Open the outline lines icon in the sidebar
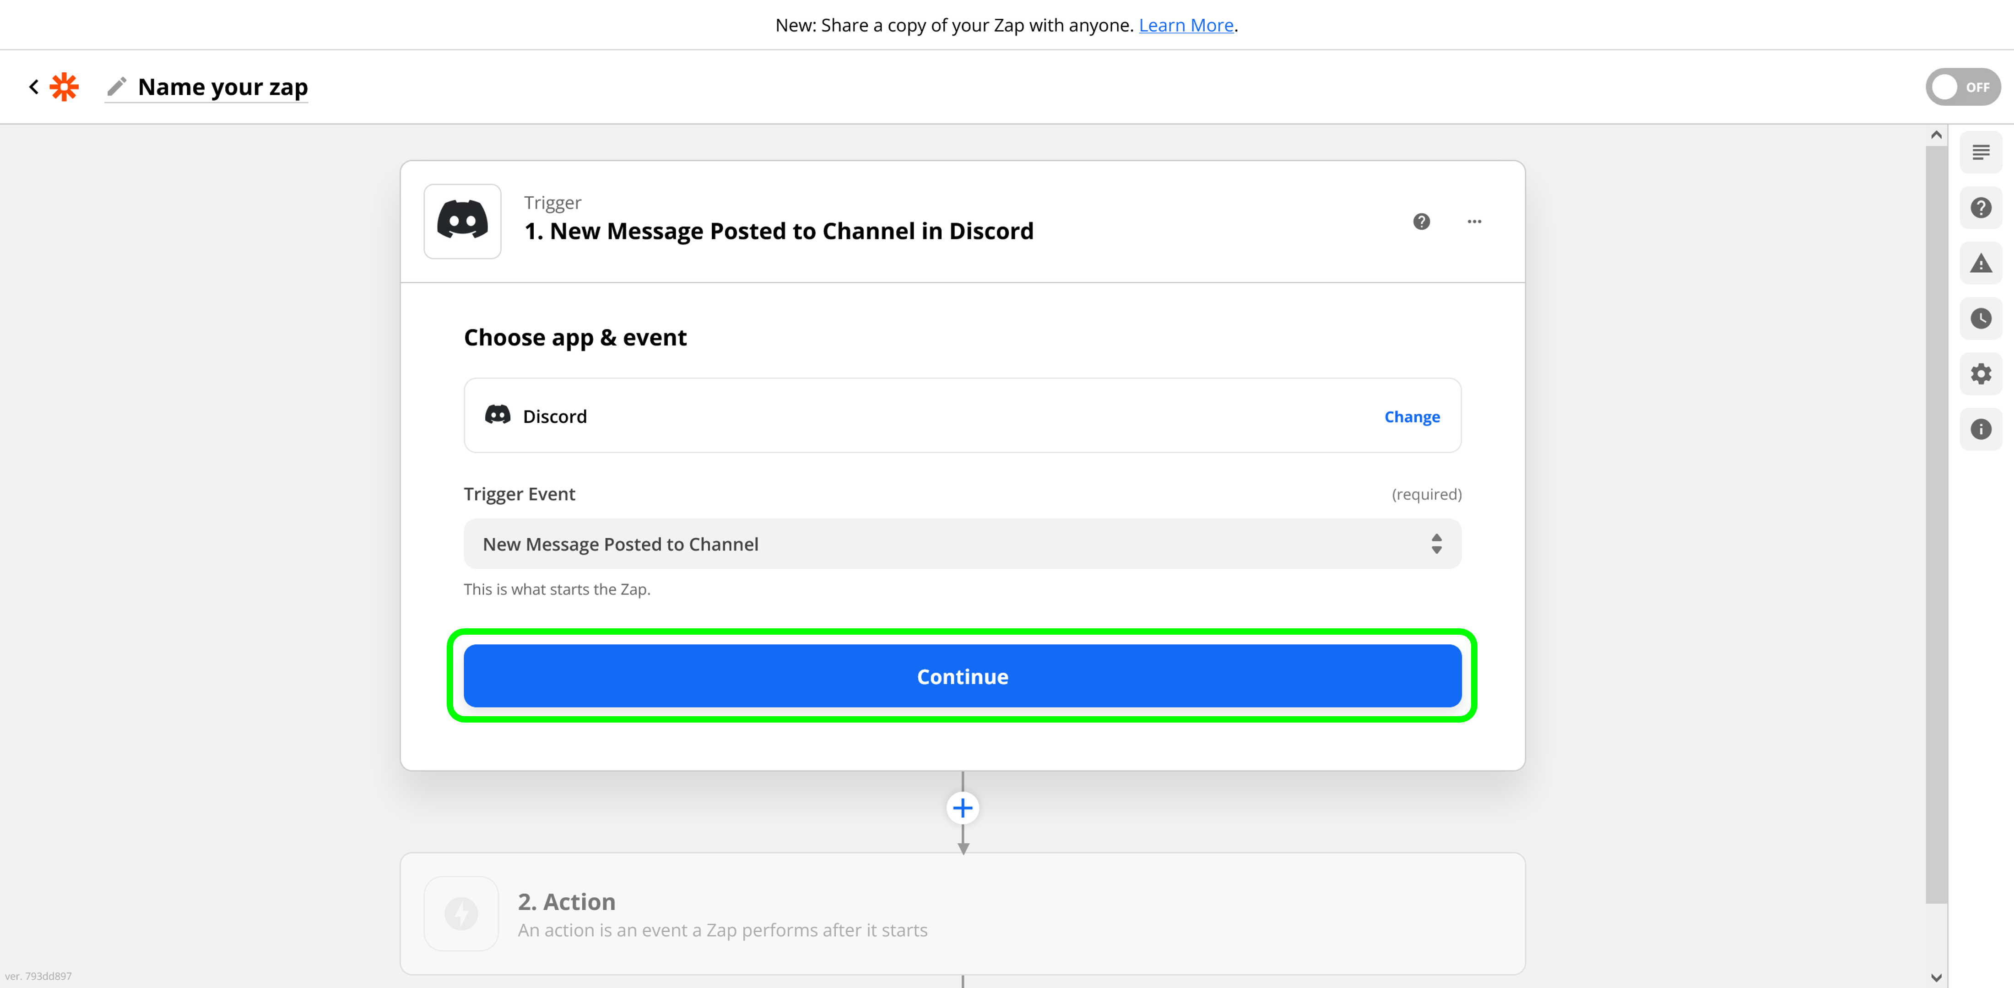Viewport: 2014px width, 988px height. [1981, 152]
